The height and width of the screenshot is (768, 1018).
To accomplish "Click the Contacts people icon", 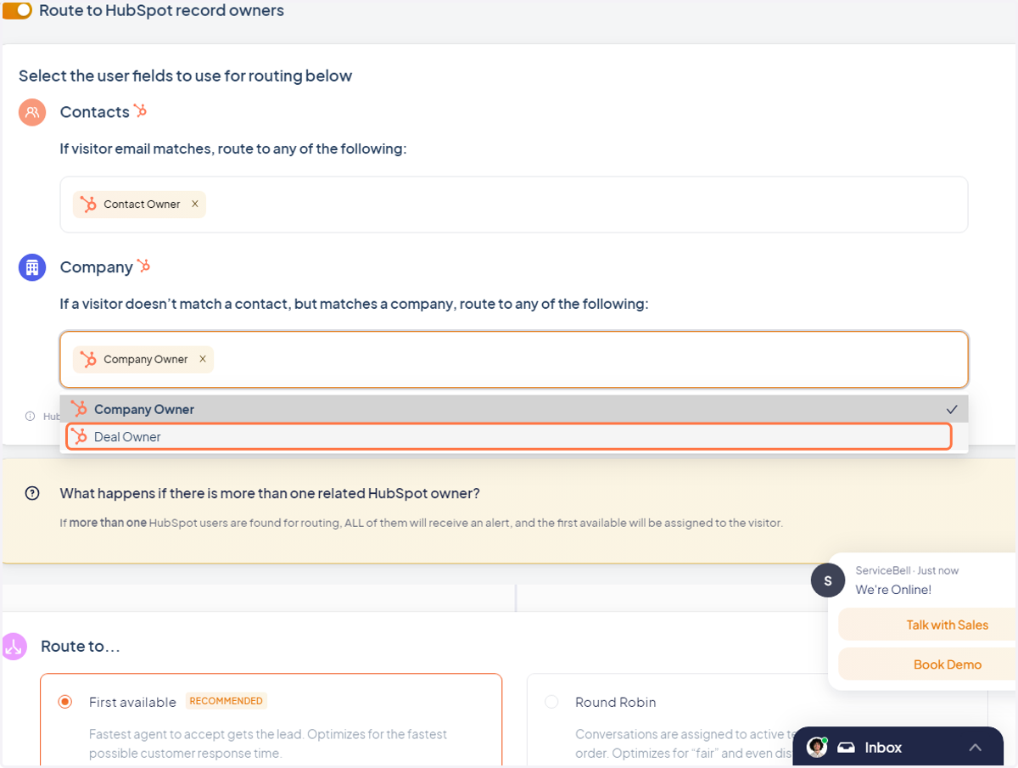I will tap(32, 112).
